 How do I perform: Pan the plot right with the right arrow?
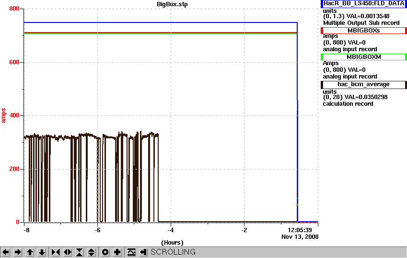click(x=18, y=252)
